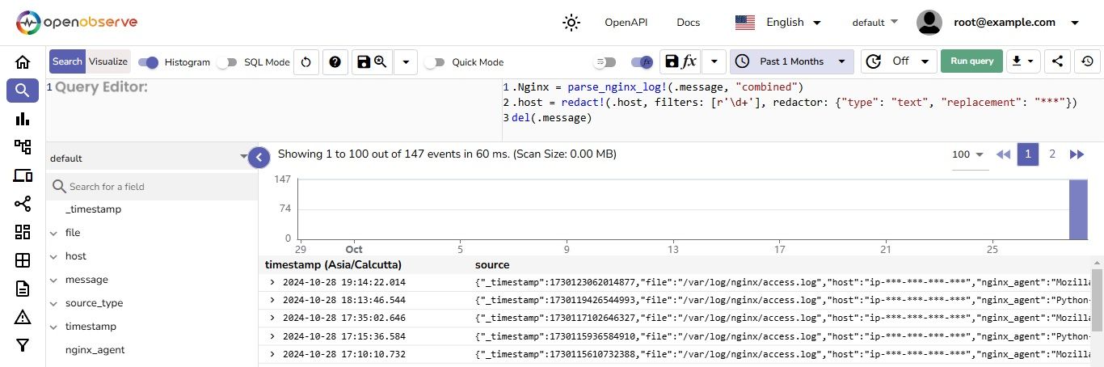Go to results page 2

[x=1052, y=154]
